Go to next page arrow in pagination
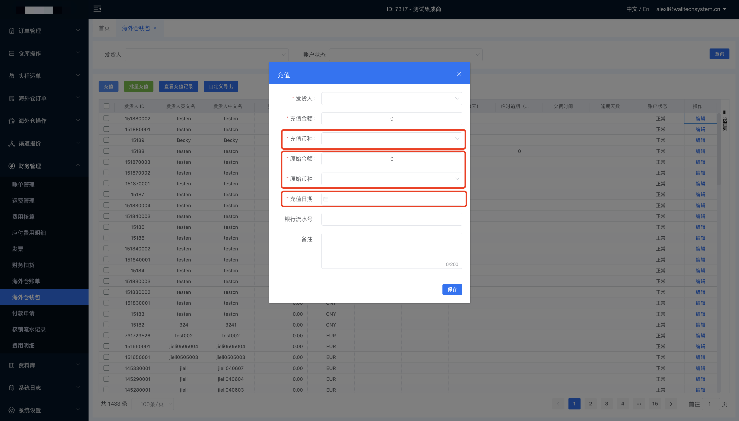The height and width of the screenshot is (421, 739). (671, 404)
